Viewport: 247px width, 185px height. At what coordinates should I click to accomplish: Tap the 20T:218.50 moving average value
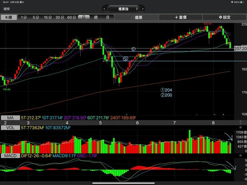(75, 118)
